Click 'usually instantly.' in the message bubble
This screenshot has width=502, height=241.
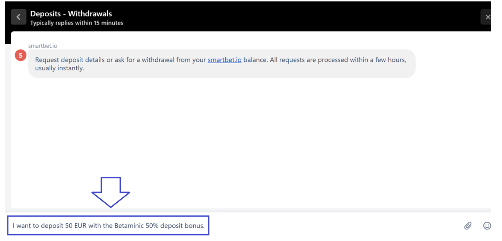tap(60, 68)
